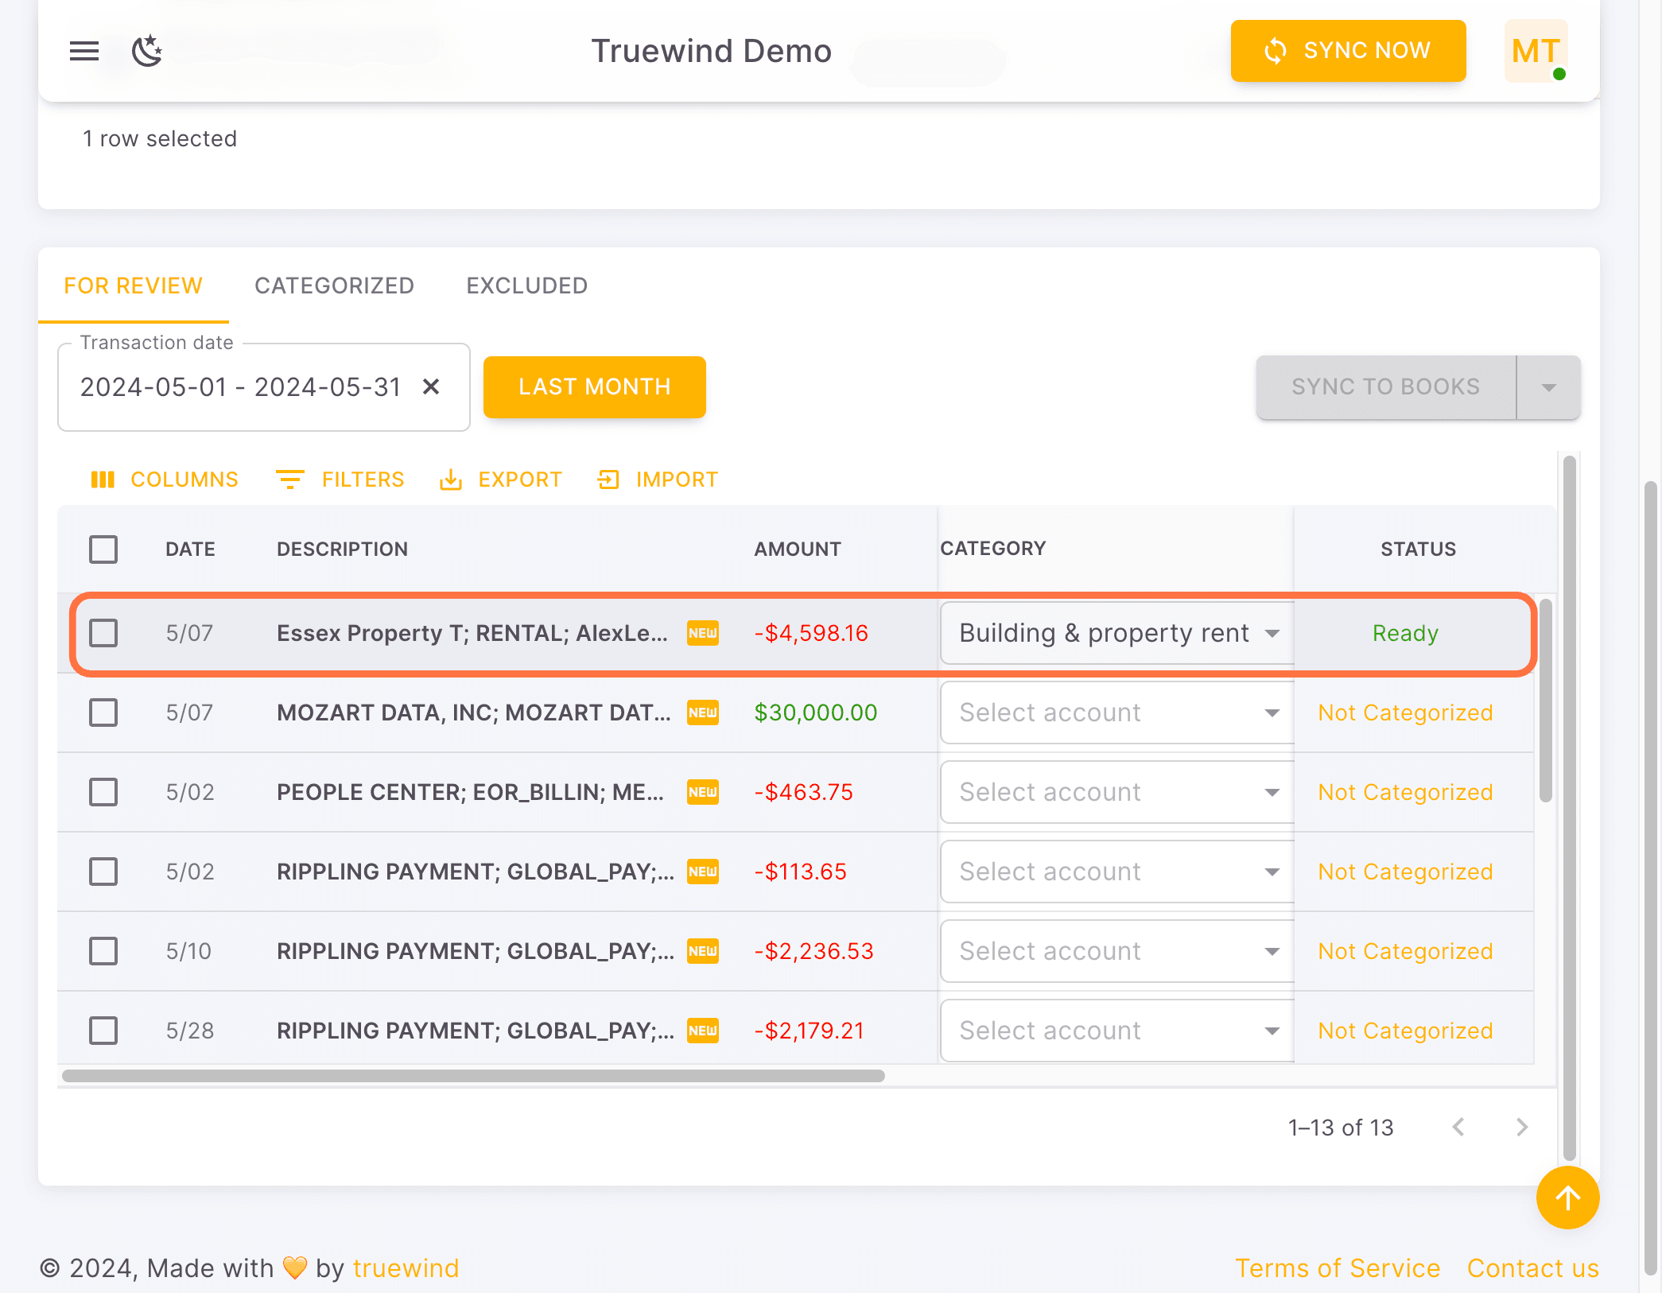The image size is (1662, 1293).
Task: Switch to the Categorized tab
Action: click(x=334, y=285)
